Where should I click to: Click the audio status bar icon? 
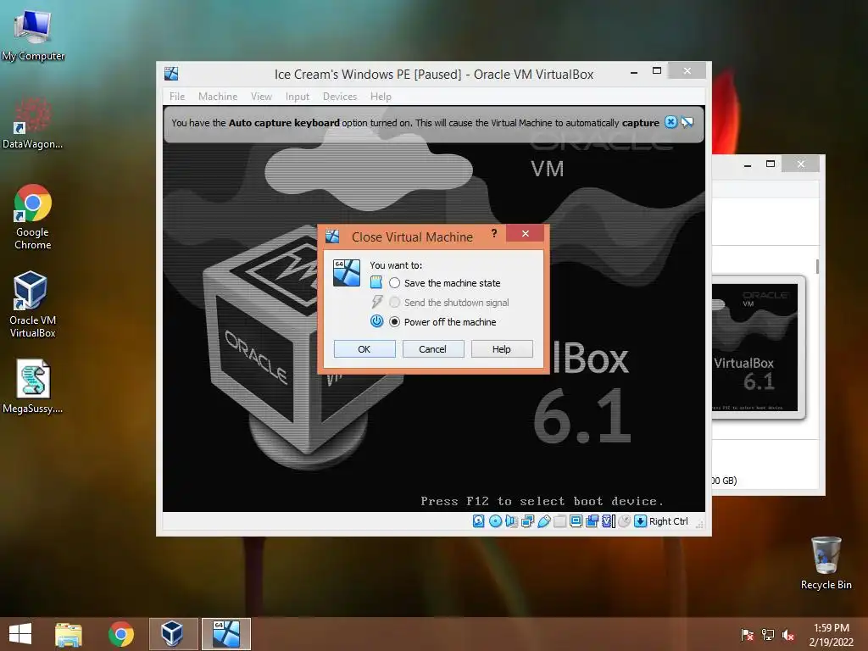[x=511, y=521]
